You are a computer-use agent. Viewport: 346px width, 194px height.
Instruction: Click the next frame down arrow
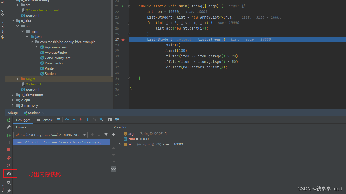[x=99, y=135]
